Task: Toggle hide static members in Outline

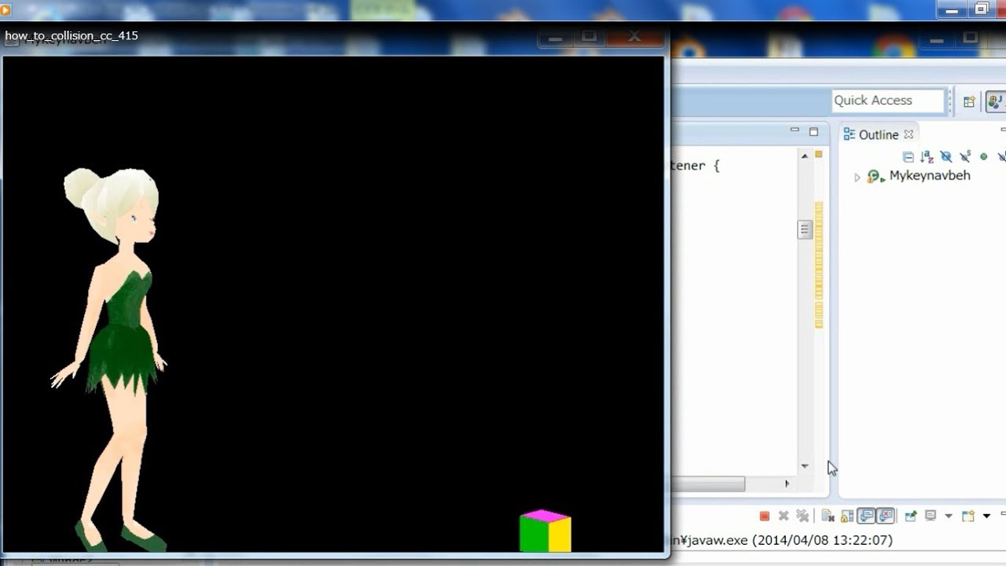Action: pos(965,157)
